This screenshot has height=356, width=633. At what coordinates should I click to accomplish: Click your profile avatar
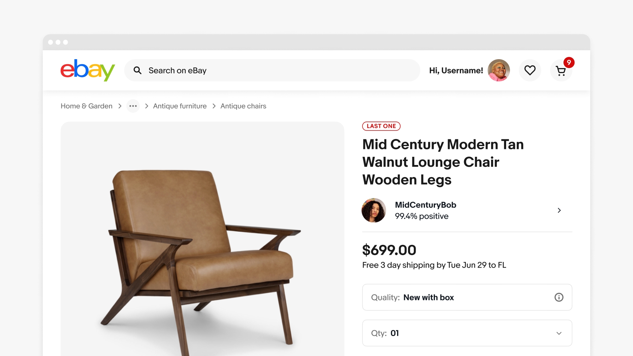[x=499, y=70]
